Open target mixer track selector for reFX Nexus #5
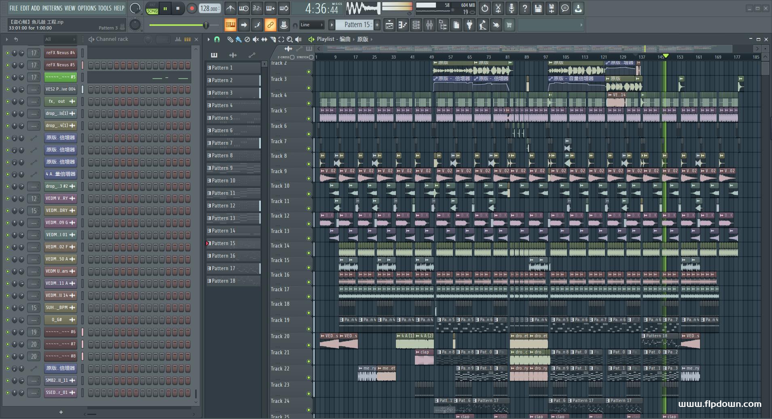The height and width of the screenshot is (419, 772). [x=34, y=65]
